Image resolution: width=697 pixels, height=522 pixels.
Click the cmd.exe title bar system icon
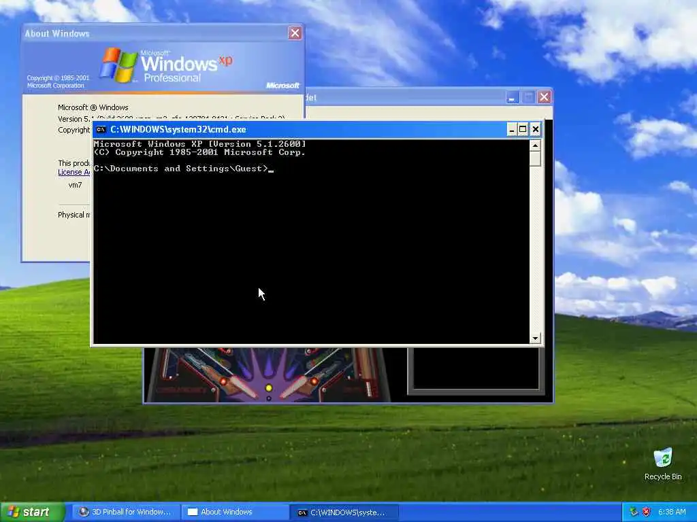click(x=101, y=130)
